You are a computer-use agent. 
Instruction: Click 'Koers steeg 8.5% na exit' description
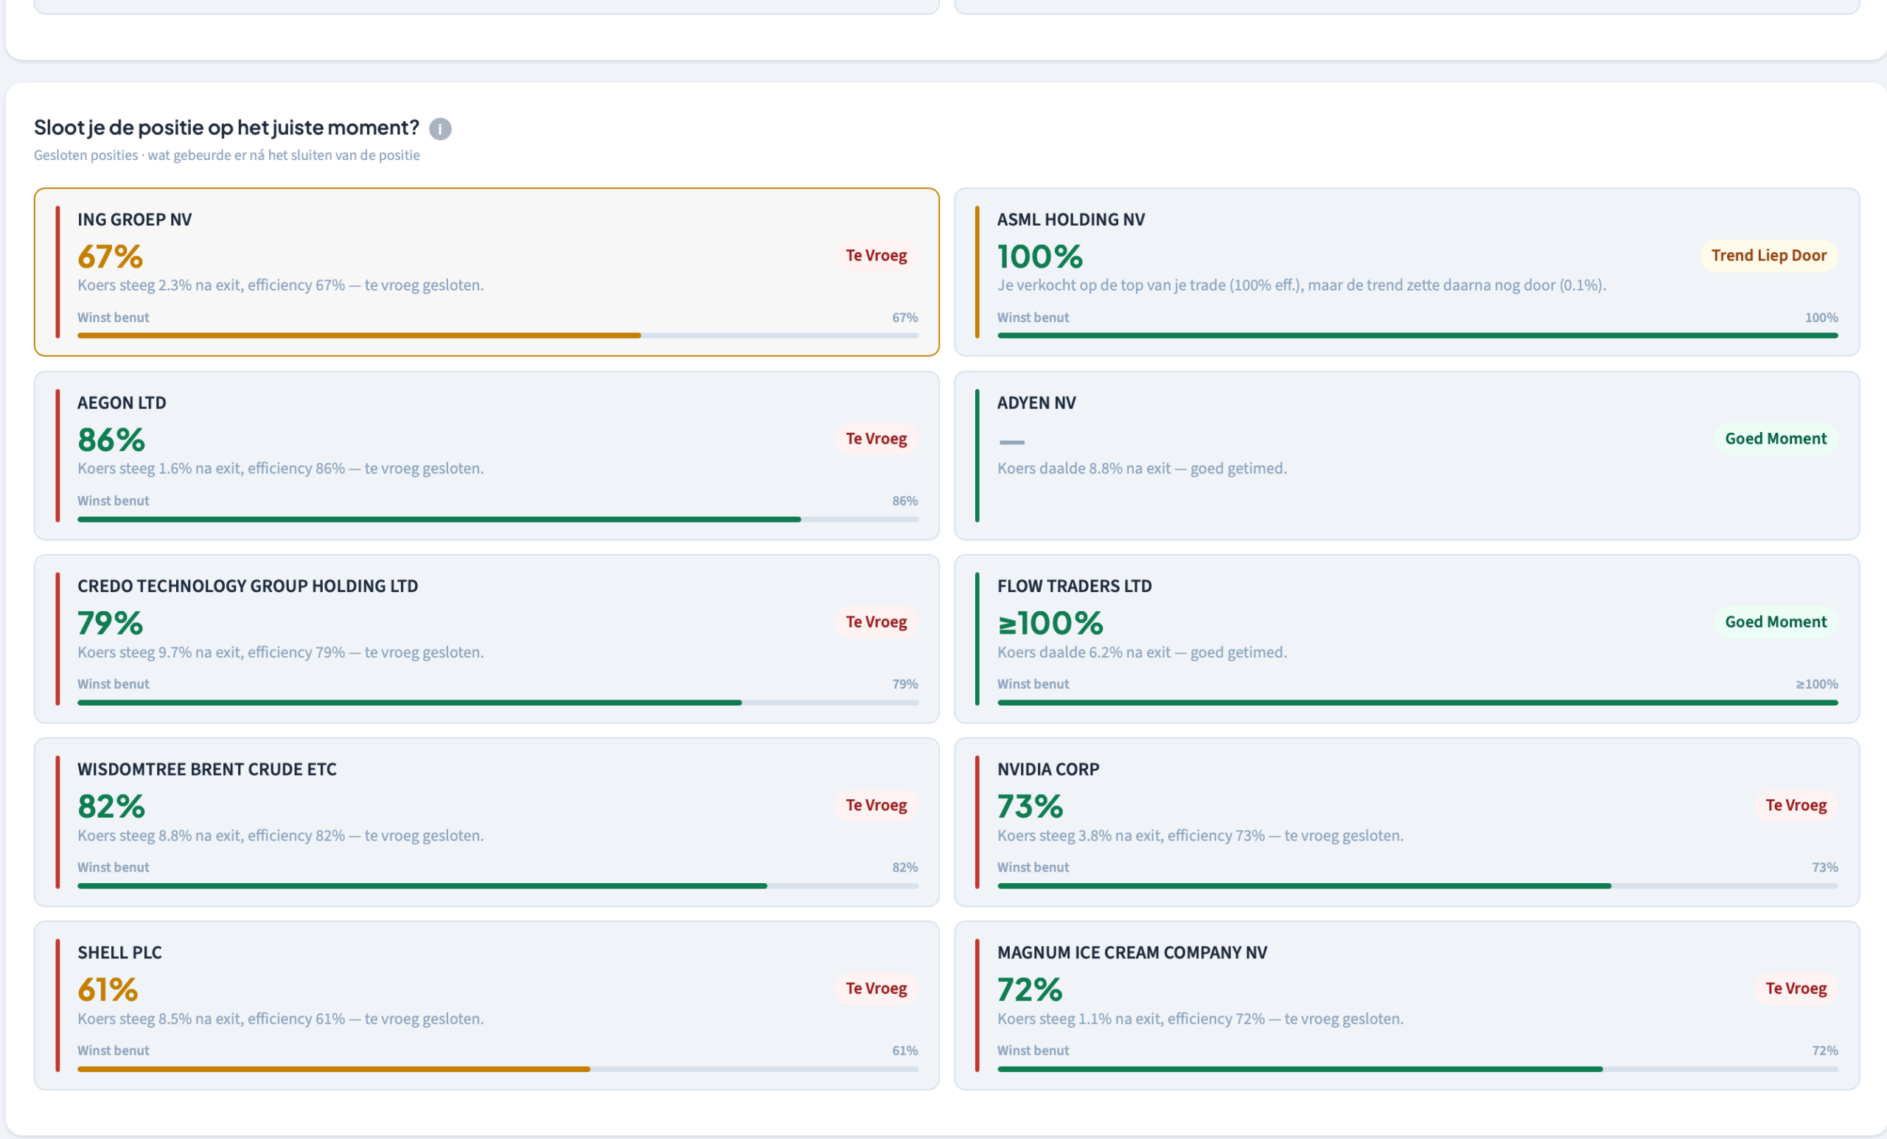(280, 1018)
